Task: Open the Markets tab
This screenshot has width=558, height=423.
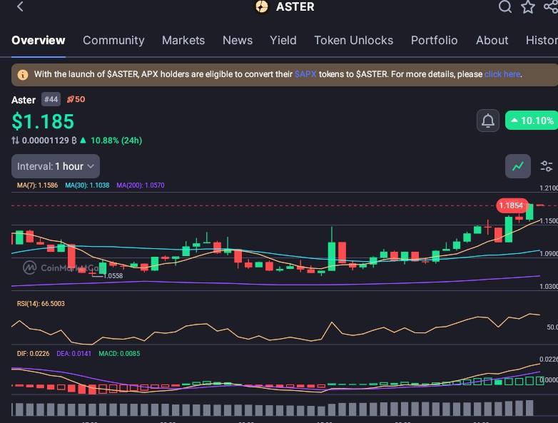Action: (x=183, y=41)
